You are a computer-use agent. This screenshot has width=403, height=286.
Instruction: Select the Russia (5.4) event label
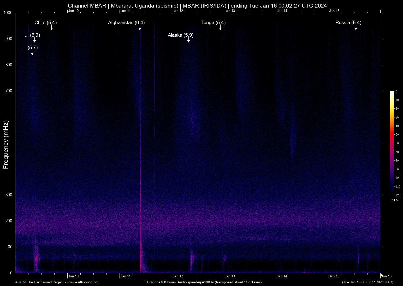point(348,23)
